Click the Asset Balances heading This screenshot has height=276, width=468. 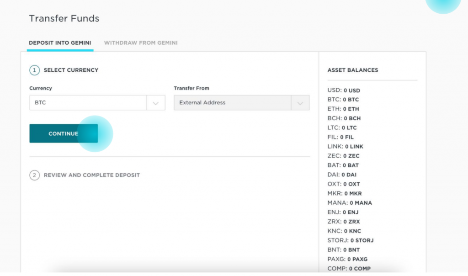coord(353,70)
